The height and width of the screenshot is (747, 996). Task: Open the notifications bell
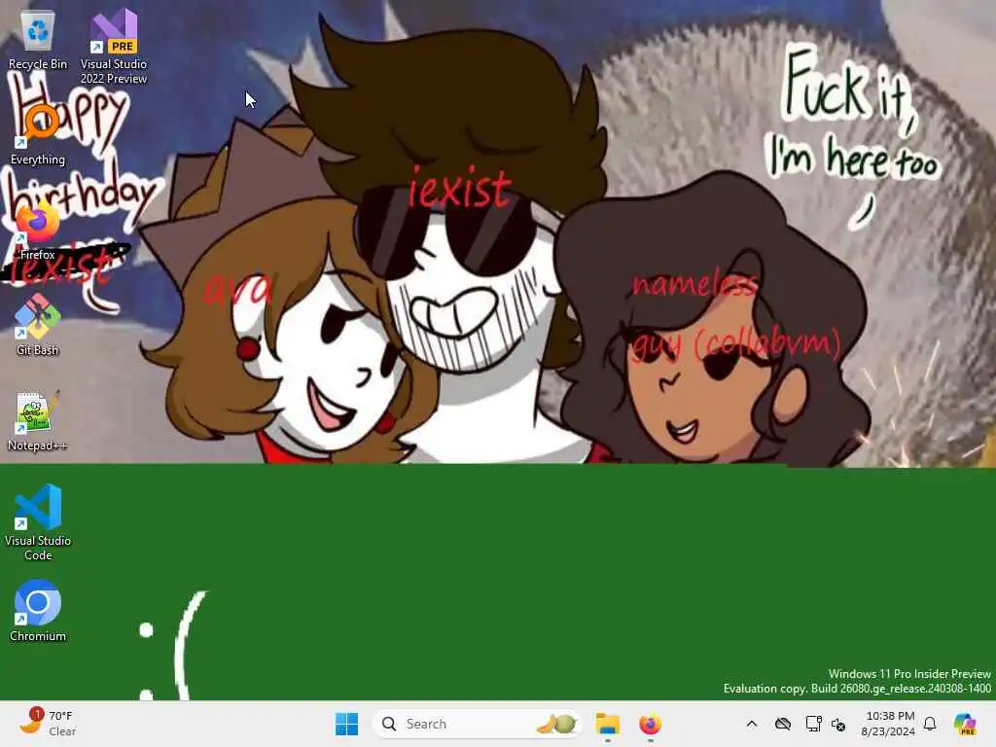[930, 724]
